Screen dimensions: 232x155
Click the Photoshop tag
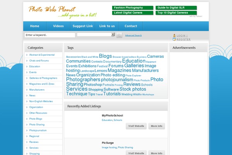tap(93, 85)
